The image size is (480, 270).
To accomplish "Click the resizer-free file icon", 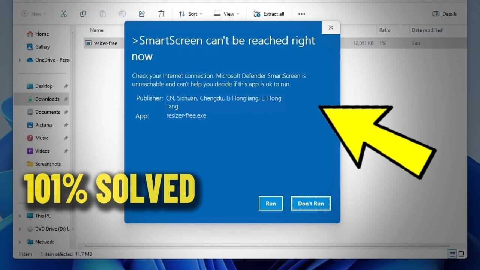I will click(88, 43).
